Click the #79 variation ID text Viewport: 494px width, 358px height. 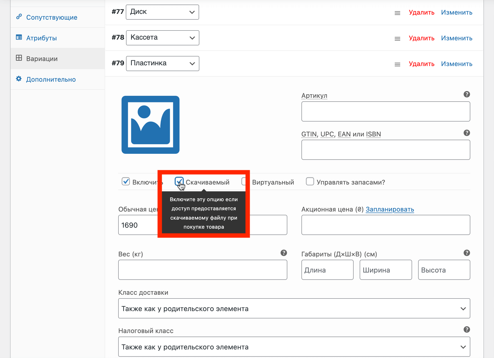click(x=118, y=63)
